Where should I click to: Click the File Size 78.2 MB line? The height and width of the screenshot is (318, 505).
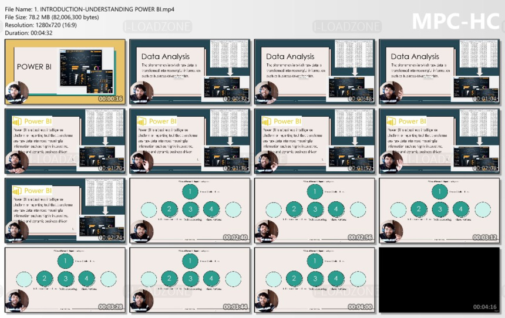coord(52,18)
